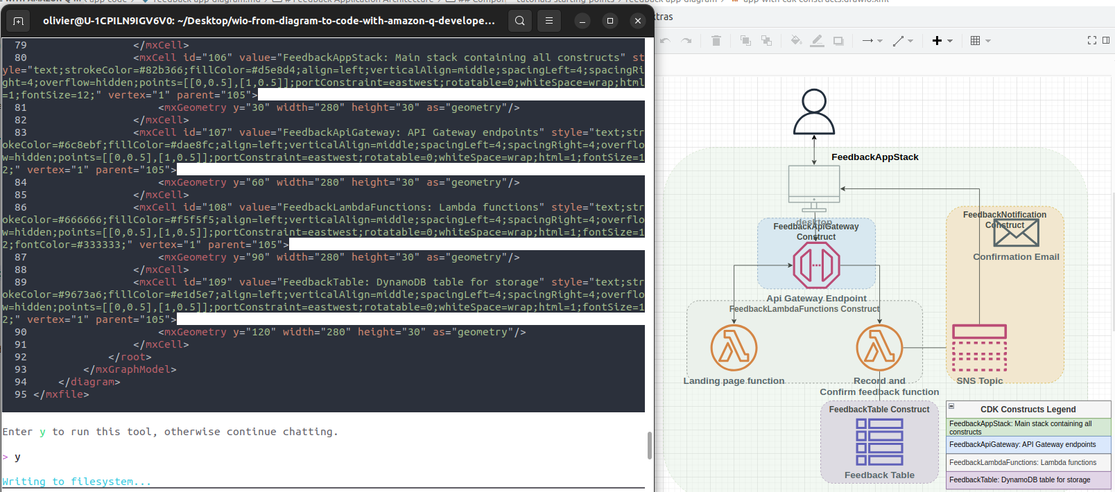
Task: Click 'Writing to filesystem...' terminal text
Action: coord(76,482)
